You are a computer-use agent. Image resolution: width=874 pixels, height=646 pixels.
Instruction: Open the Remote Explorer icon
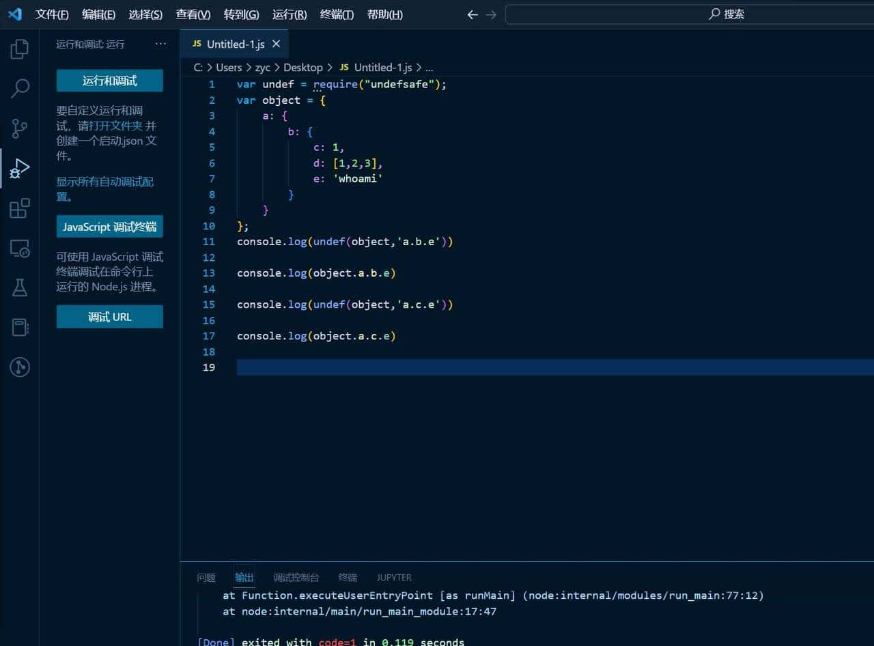[19, 249]
